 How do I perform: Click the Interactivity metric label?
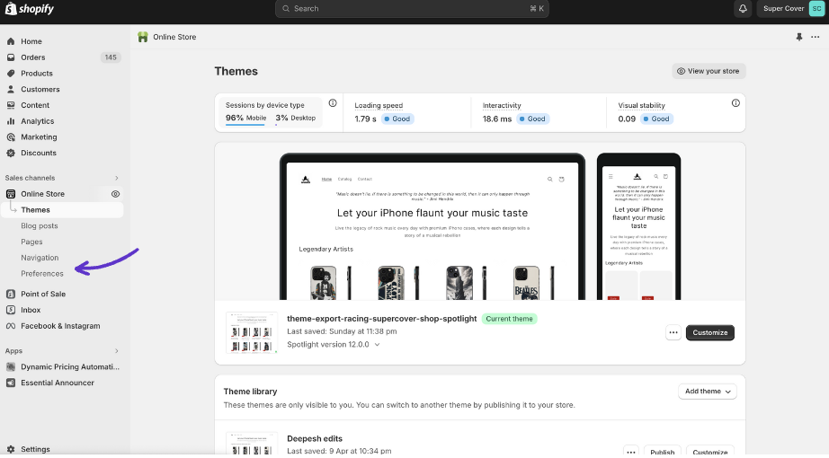tap(502, 106)
